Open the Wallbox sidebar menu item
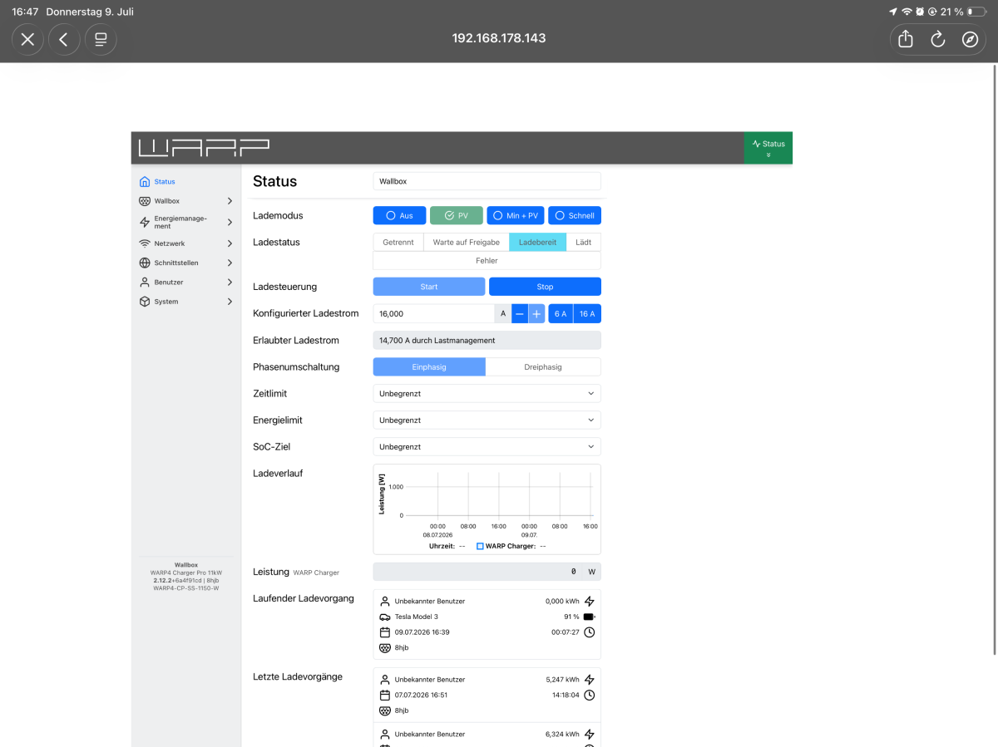The height and width of the screenshot is (747, 998). (x=186, y=201)
